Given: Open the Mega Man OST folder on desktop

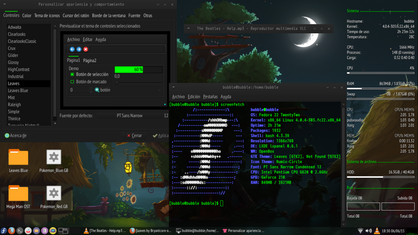Looking at the screenshot, I should point(18,197).
